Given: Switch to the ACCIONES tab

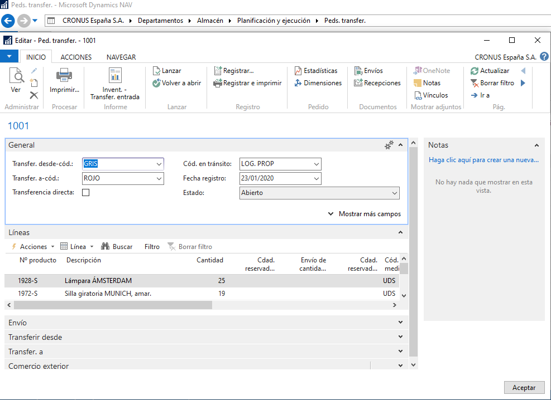Looking at the screenshot, I should [76, 57].
